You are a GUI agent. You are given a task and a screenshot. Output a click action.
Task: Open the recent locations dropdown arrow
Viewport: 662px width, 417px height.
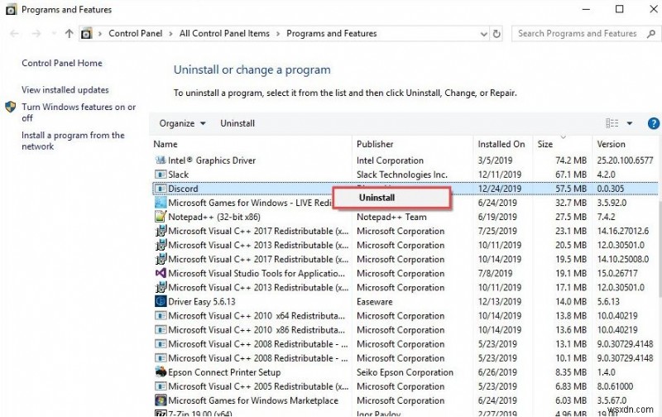click(x=54, y=34)
